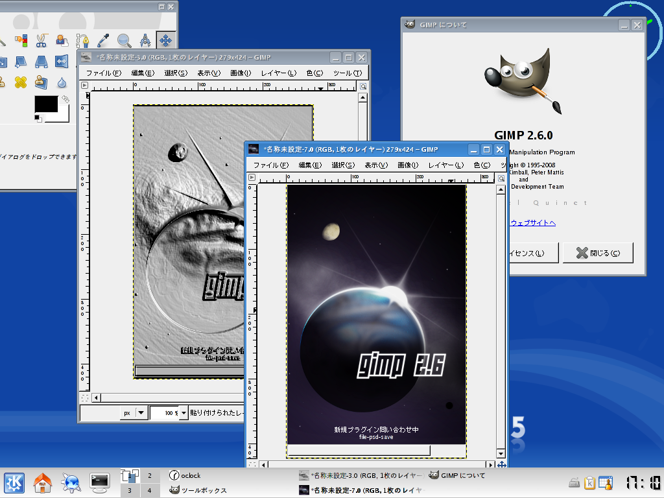The height and width of the screenshot is (498, 664).
Task: Open ファイル(F) menu in the 3.0 window
Action: [x=104, y=73]
